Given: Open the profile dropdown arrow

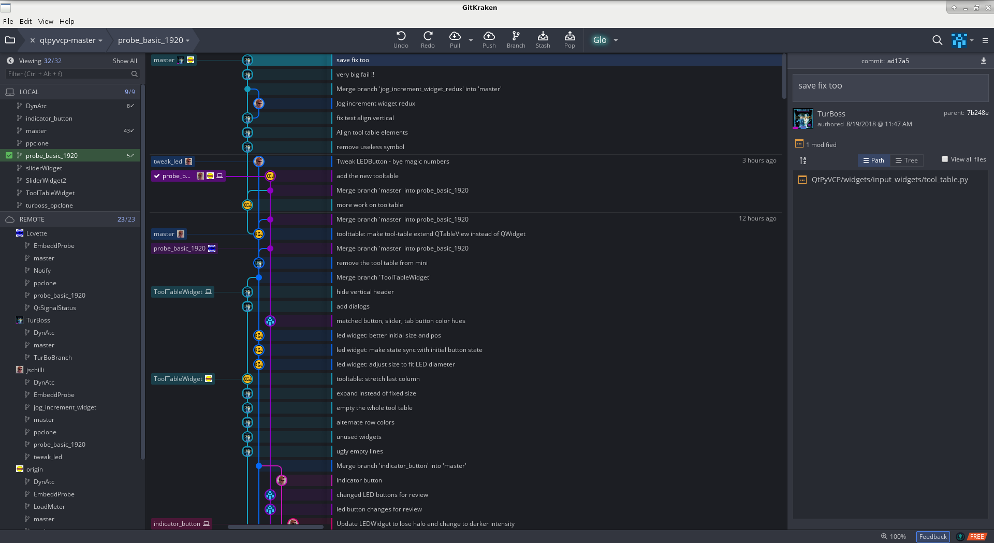Looking at the screenshot, I should [x=972, y=40].
